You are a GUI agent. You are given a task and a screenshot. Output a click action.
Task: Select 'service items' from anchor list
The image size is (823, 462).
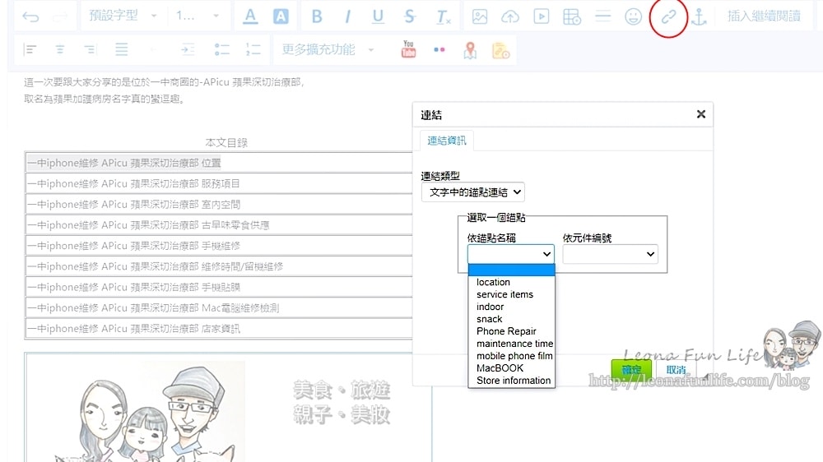click(x=504, y=294)
